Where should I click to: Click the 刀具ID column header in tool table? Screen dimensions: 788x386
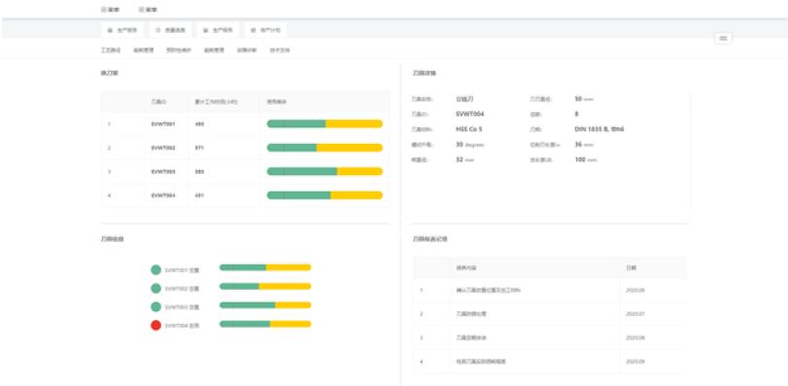click(158, 102)
